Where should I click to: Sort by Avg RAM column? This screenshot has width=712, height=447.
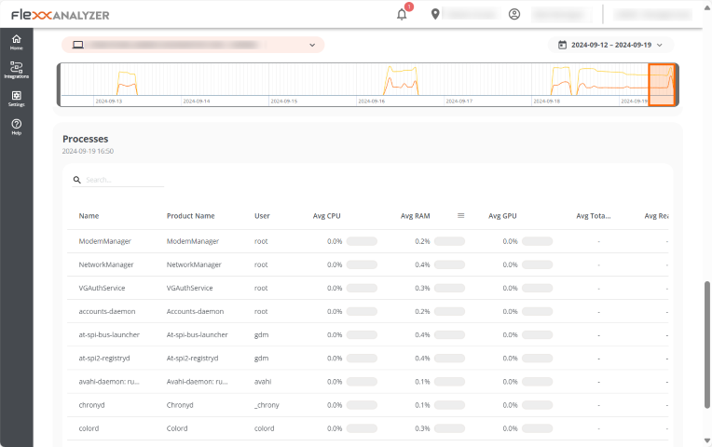pos(415,216)
